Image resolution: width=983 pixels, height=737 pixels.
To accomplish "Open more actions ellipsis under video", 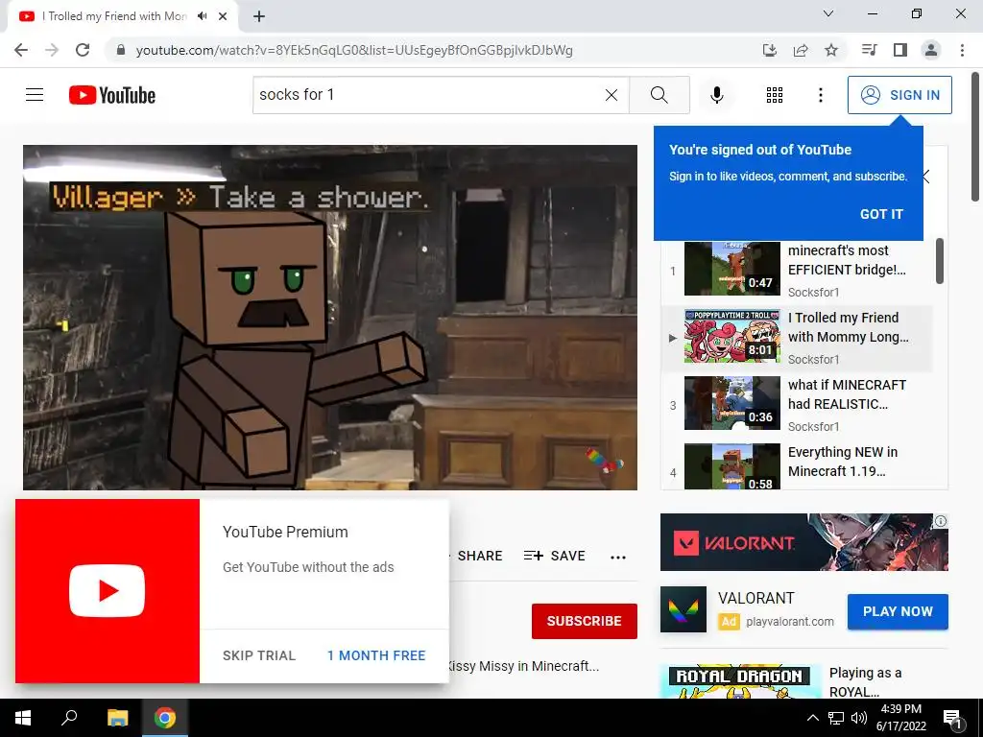I will (x=618, y=558).
